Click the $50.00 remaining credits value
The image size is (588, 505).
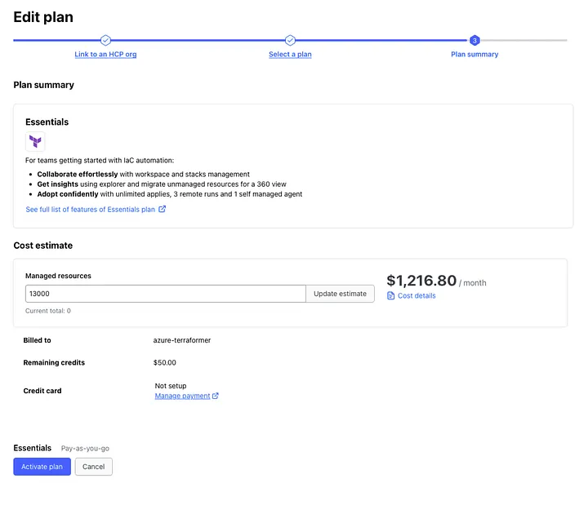(x=164, y=362)
